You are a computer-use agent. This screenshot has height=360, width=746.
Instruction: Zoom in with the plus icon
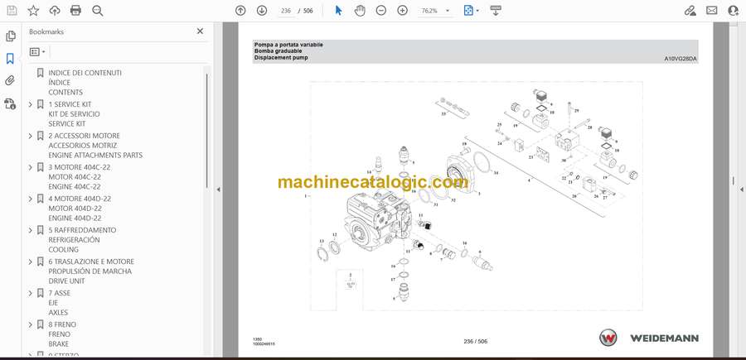coord(403,11)
